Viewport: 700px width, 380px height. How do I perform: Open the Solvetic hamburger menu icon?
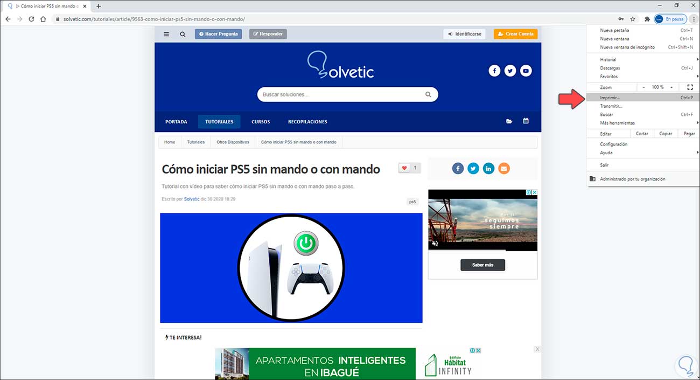[166, 34]
